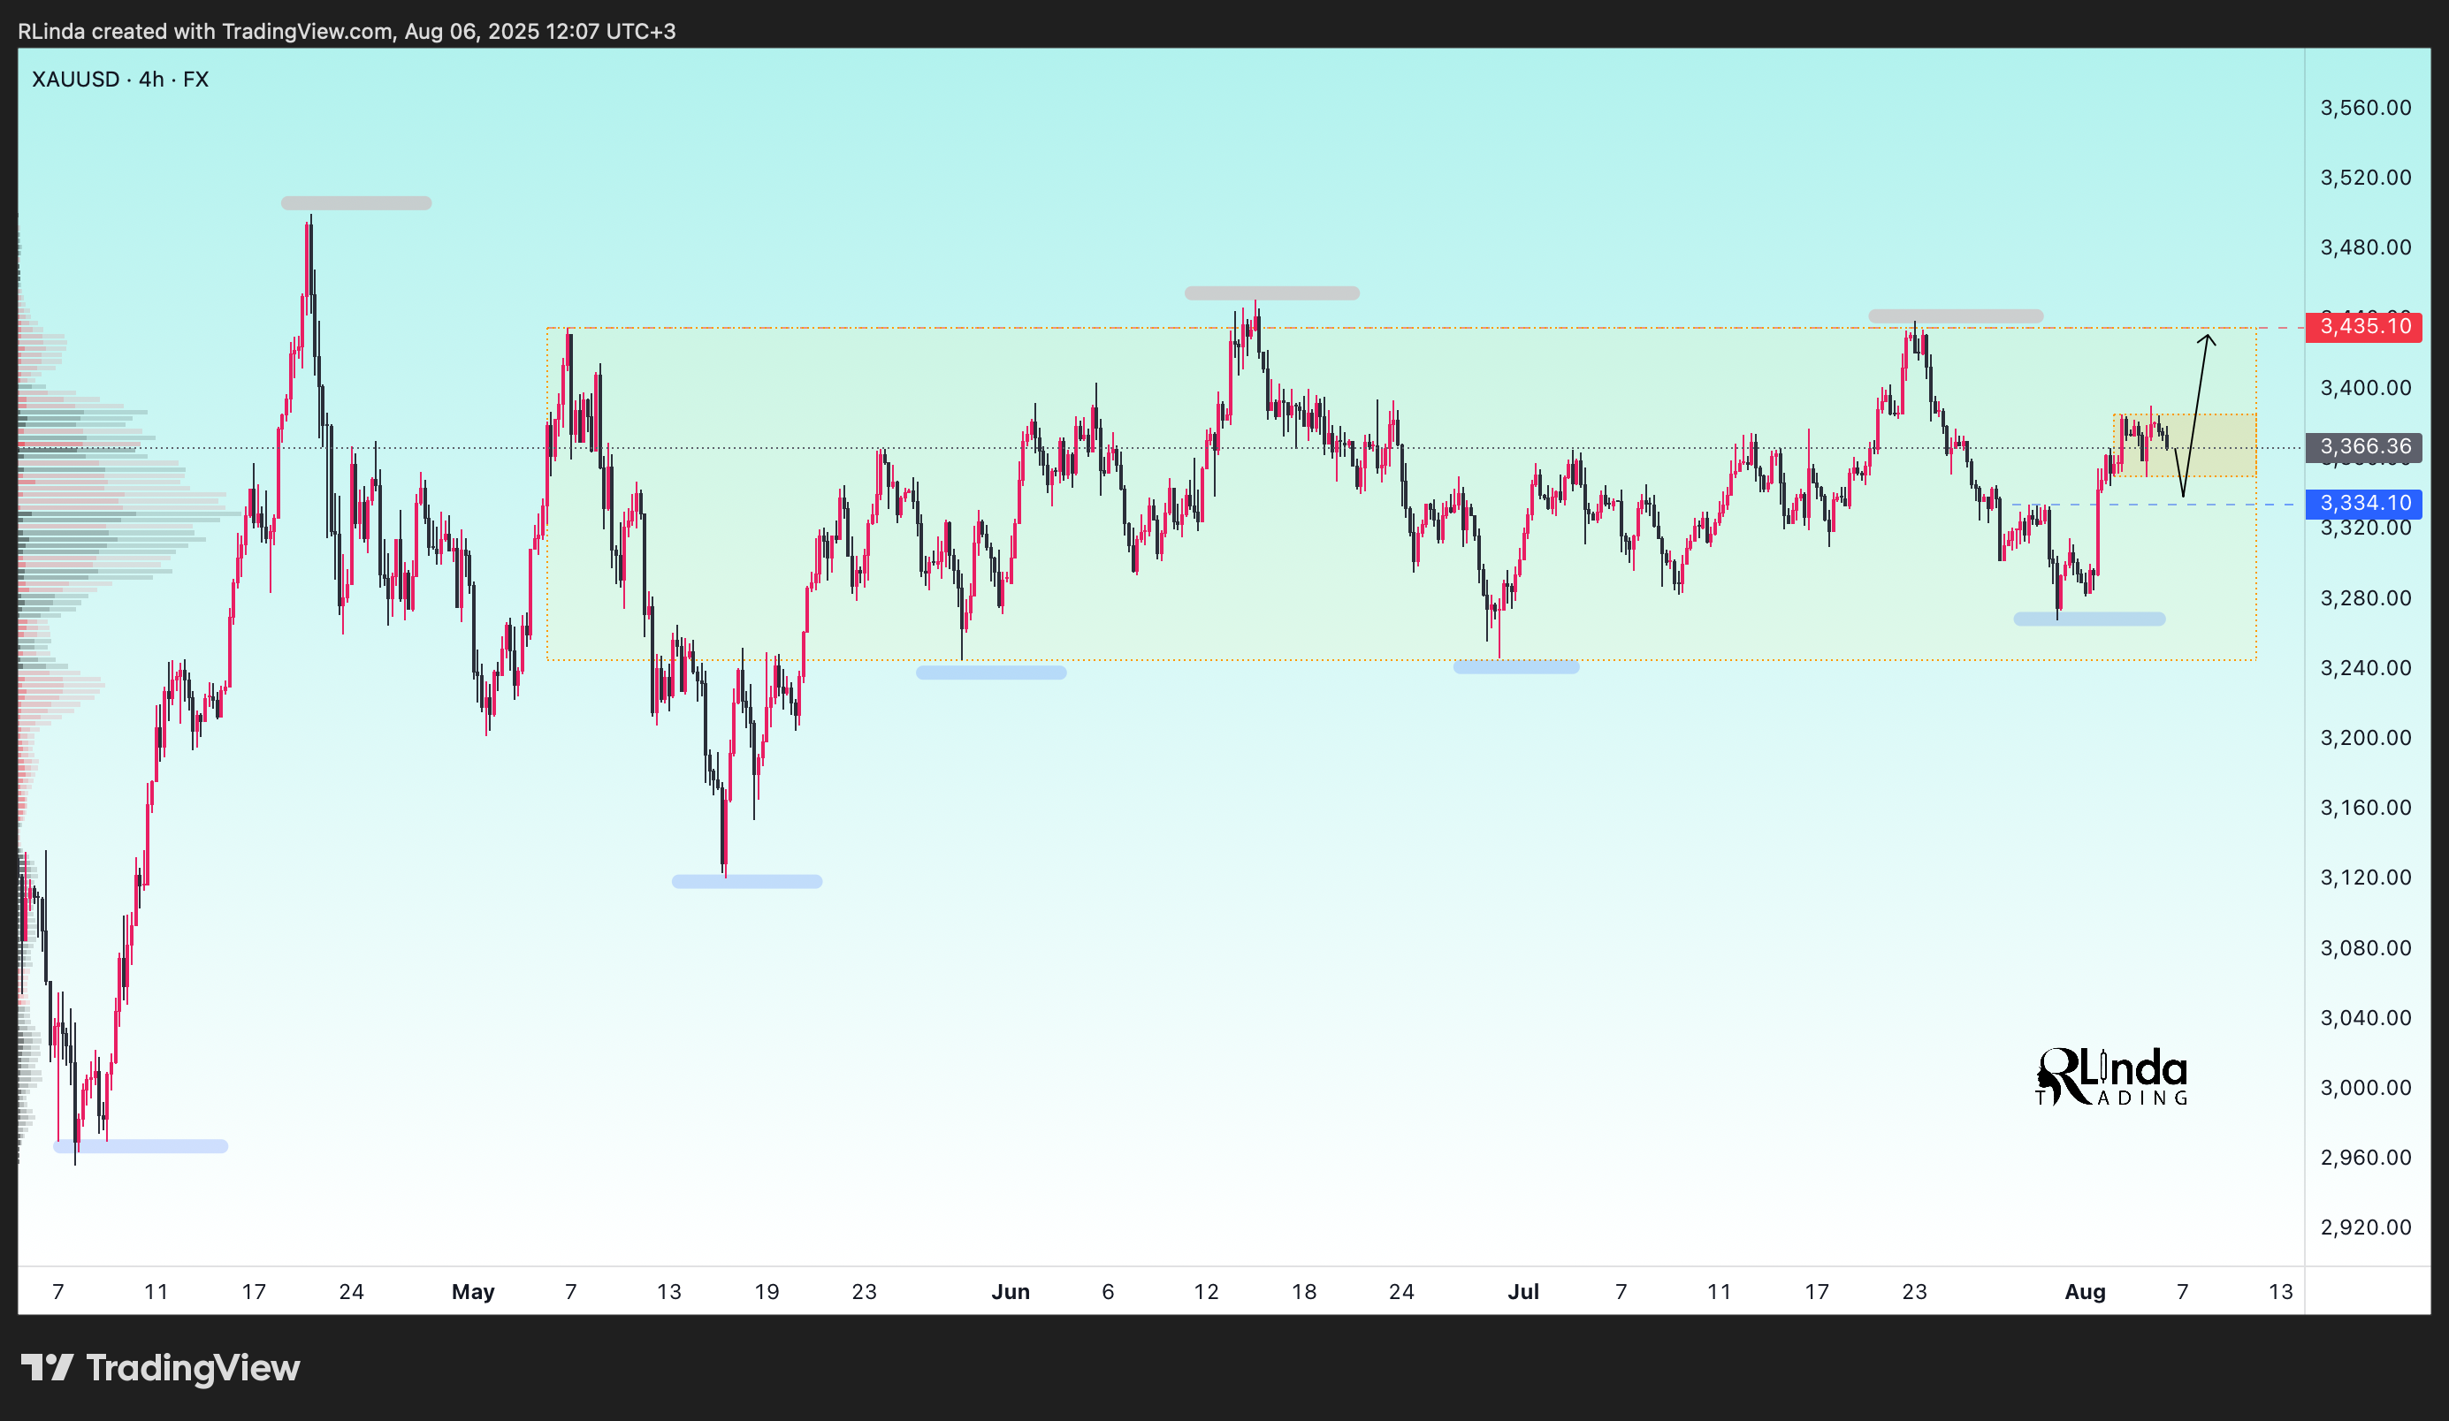The height and width of the screenshot is (1421, 2449).
Task: Click the 3,560.00 price axis label
Action: coord(2365,108)
